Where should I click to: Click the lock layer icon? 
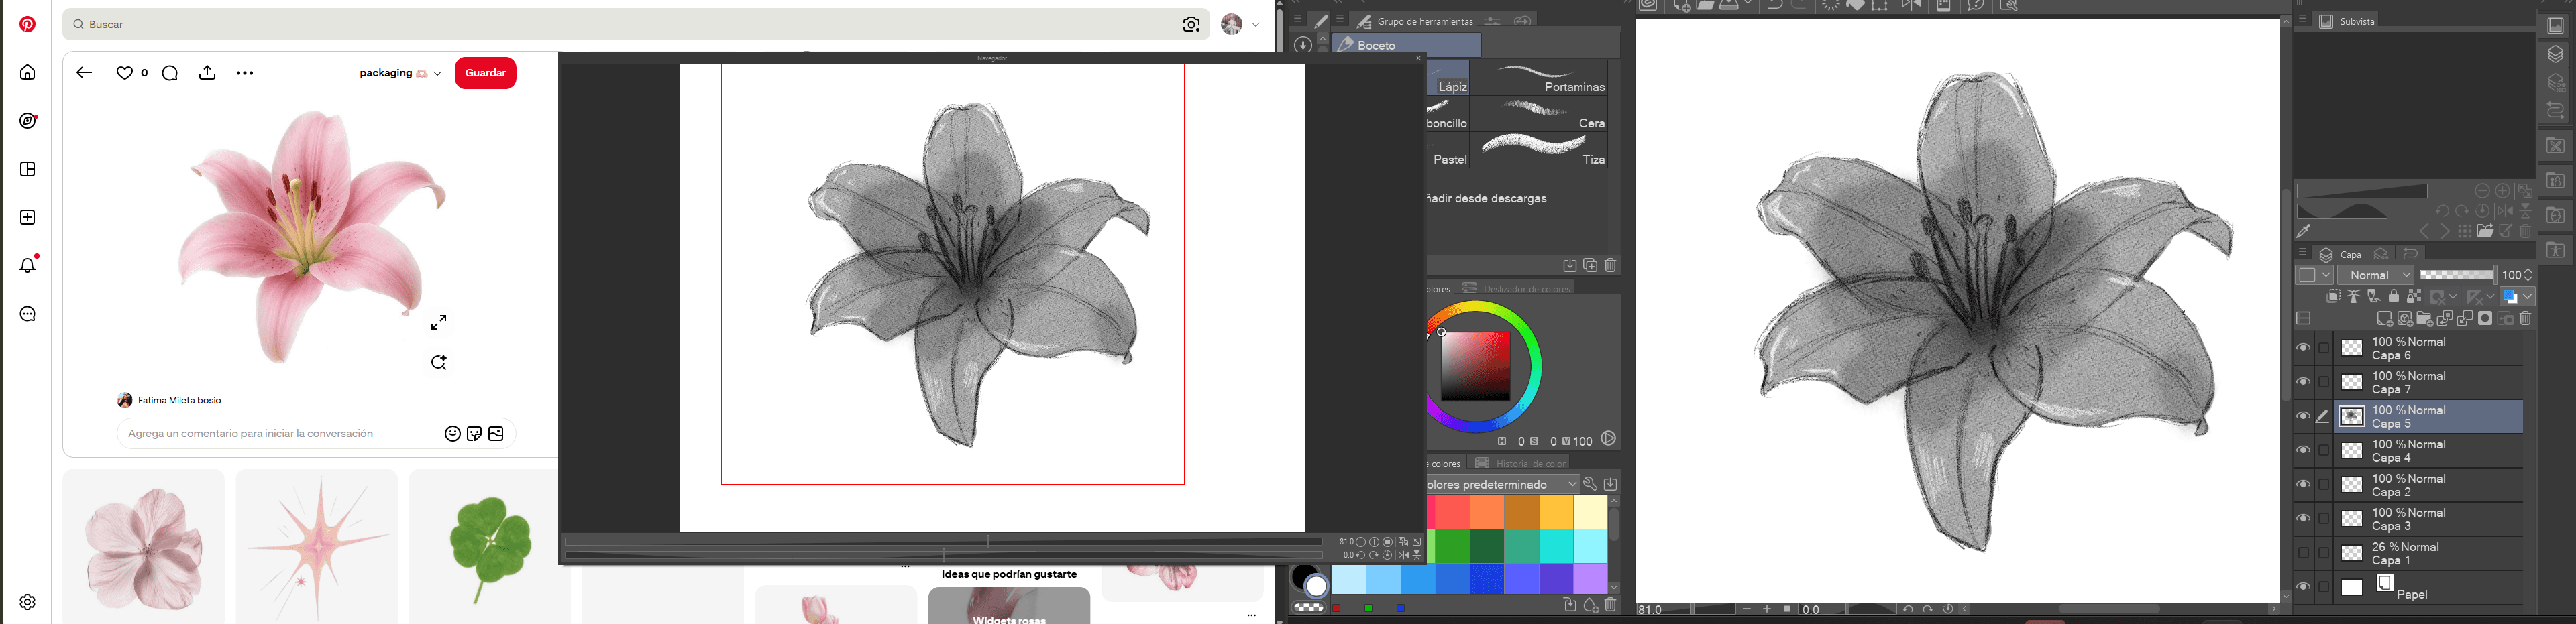coord(2393,296)
